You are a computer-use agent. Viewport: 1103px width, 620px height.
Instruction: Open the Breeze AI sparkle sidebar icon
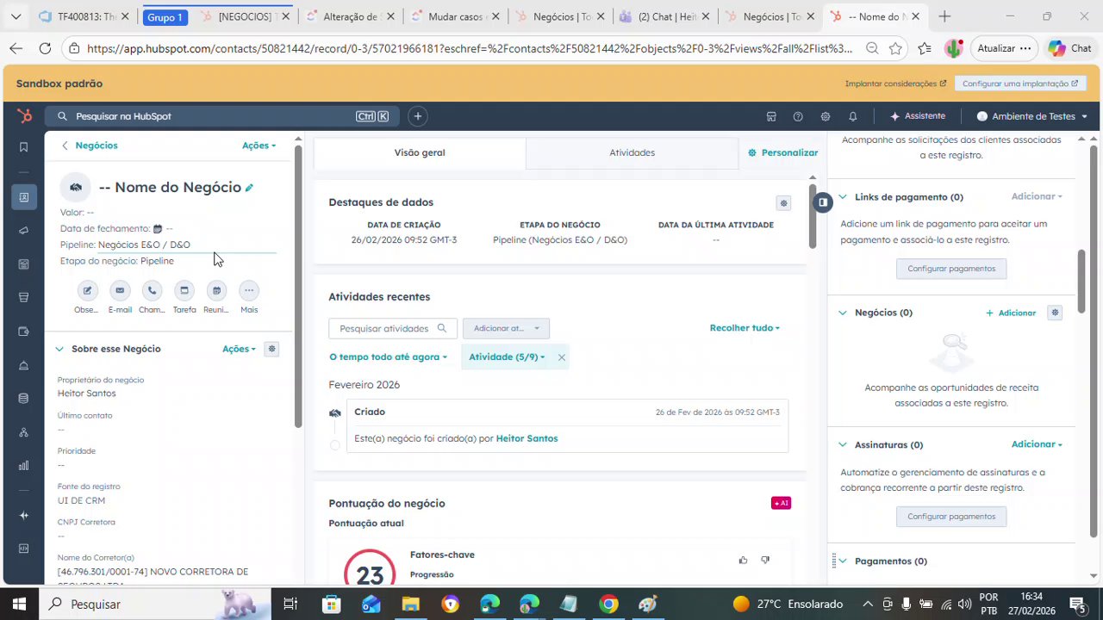coord(24,515)
